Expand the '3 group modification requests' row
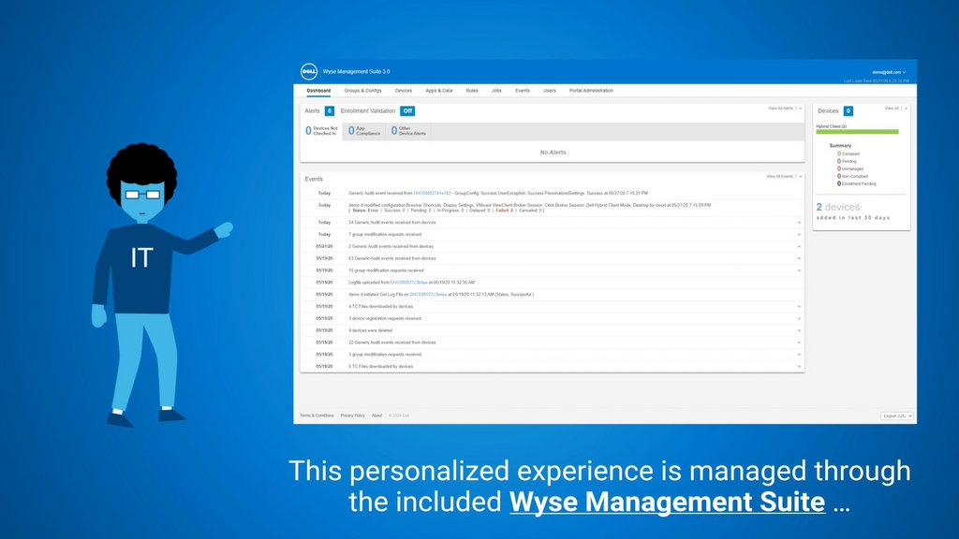 799,355
